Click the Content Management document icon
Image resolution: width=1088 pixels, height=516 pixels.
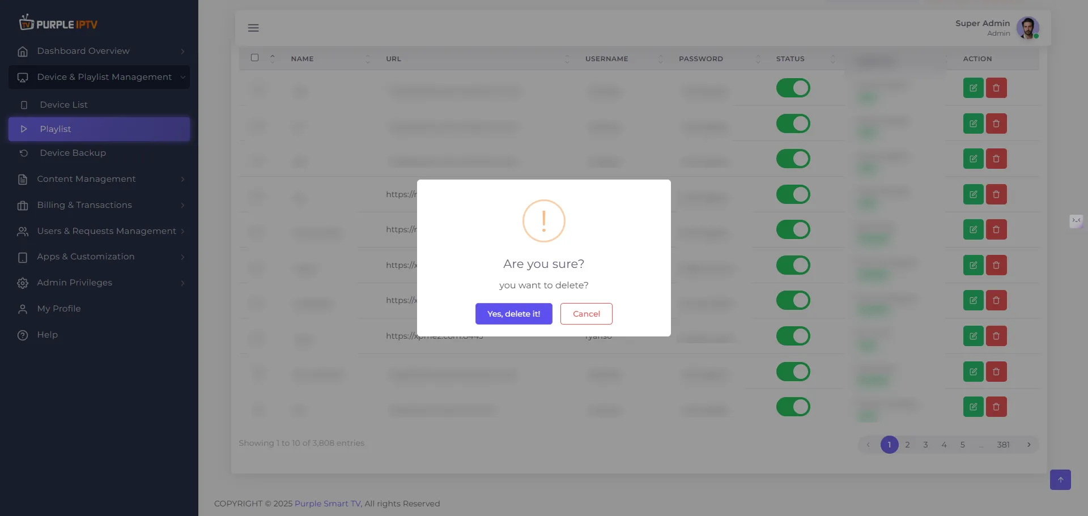click(23, 180)
